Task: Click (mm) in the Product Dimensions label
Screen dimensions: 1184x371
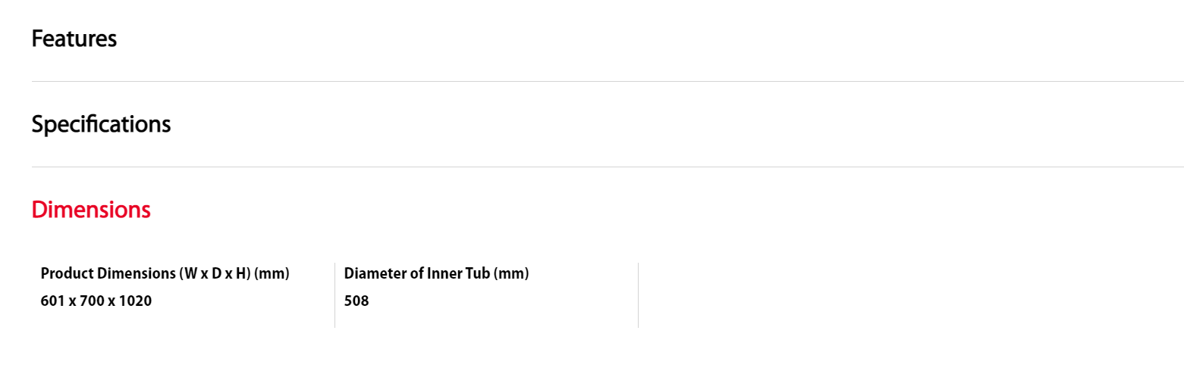Action: [x=272, y=273]
